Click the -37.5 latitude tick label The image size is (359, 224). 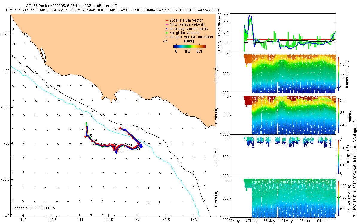click(5, 35)
